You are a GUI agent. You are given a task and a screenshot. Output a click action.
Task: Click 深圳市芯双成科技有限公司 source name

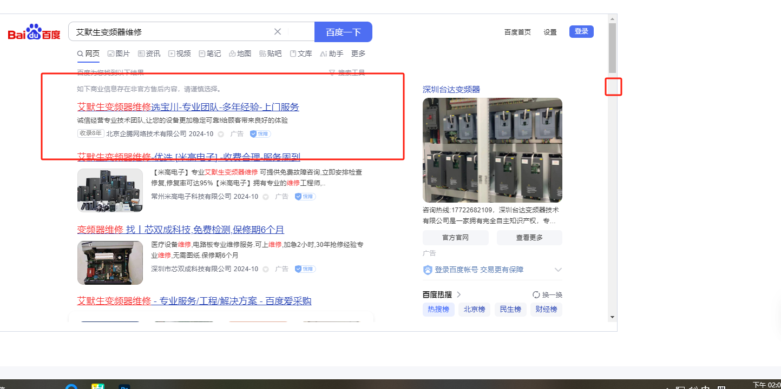tap(191, 269)
